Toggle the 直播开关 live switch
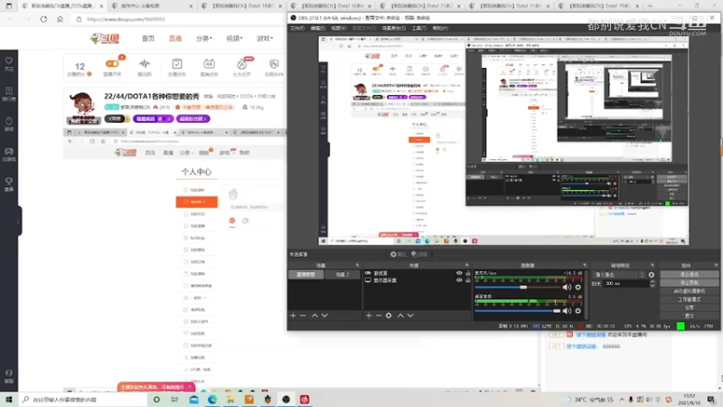The width and height of the screenshot is (723, 407). coord(112,66)
